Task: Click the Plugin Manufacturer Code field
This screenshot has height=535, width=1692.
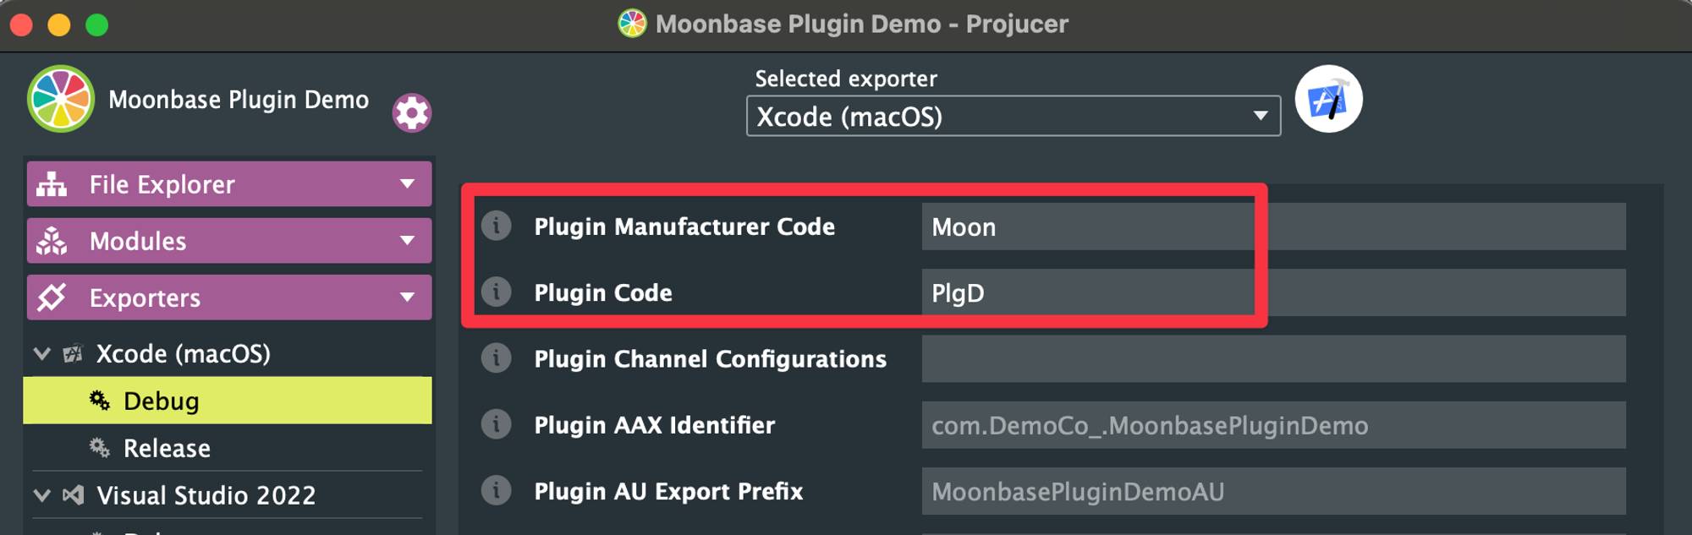Action: (x=1273, y=227)
